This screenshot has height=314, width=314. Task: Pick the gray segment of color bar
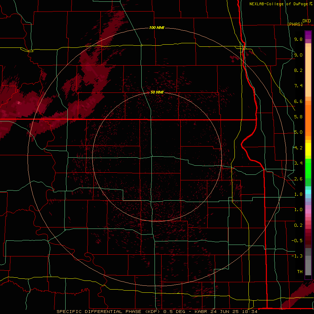click(x=308, y=262)
